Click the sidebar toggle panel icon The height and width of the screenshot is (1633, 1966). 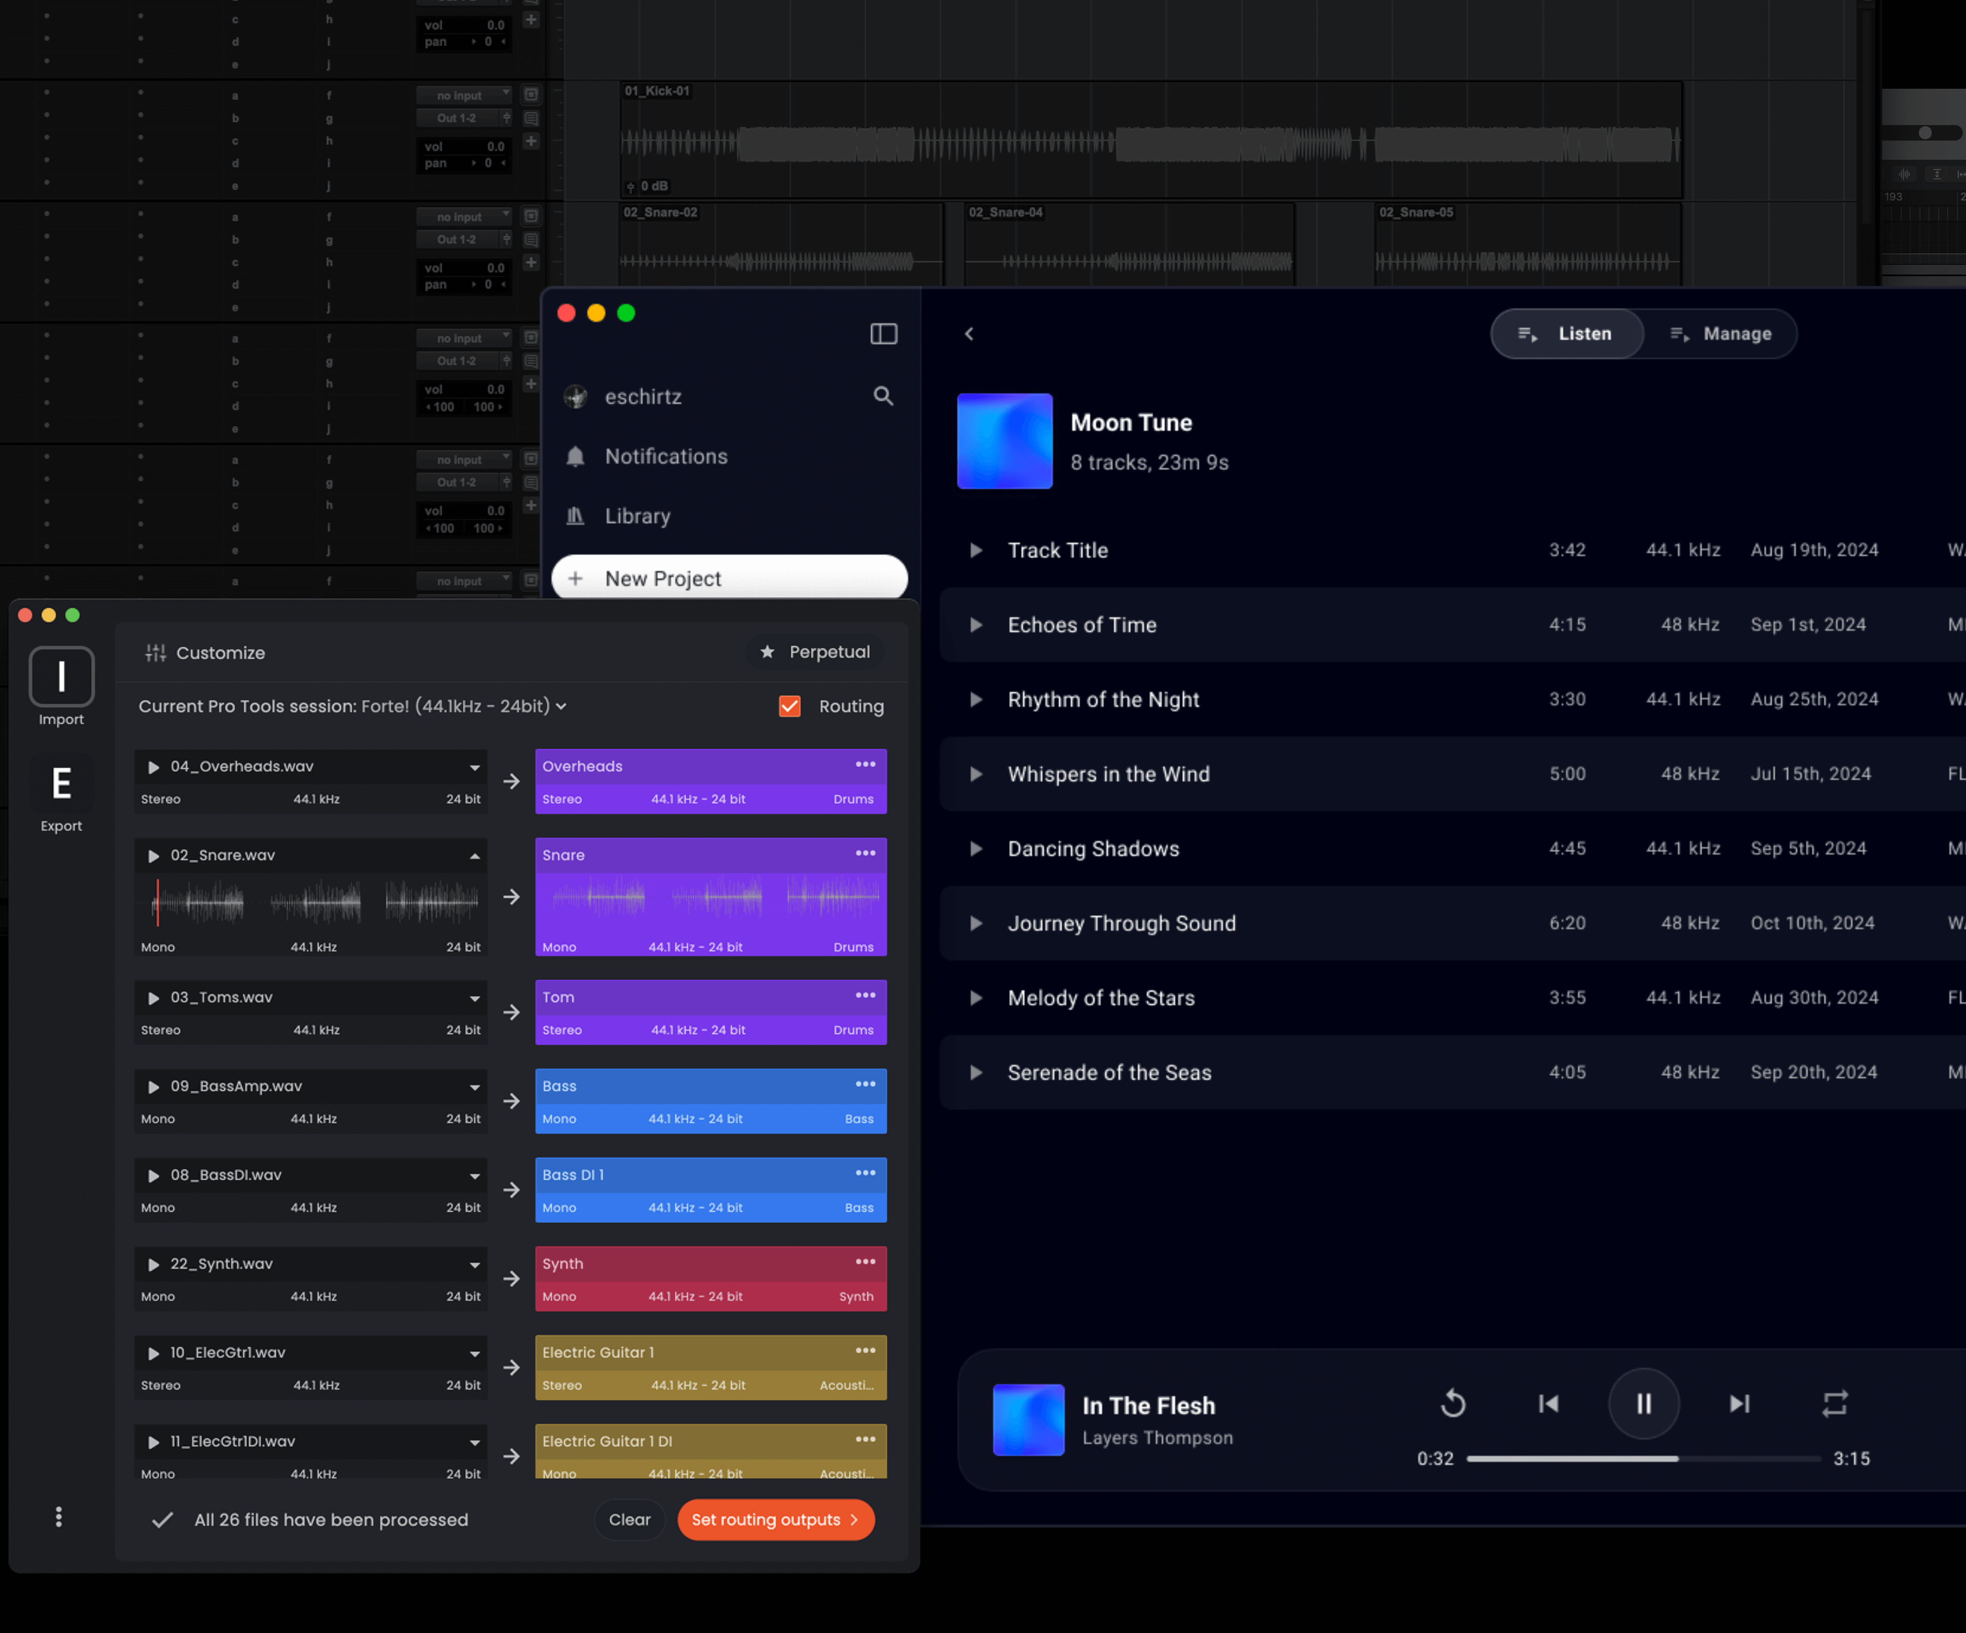(883, 334)
